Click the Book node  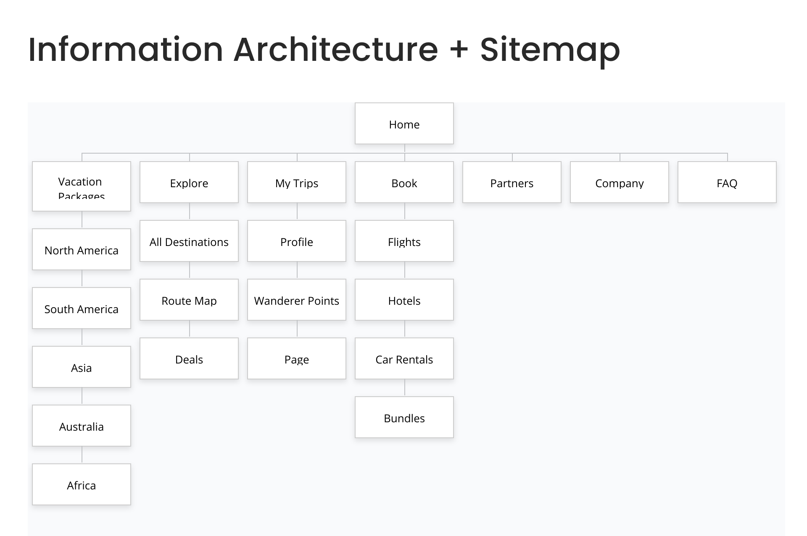tap(404, 182)
